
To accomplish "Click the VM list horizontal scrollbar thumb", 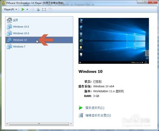I will coord(39,124).
